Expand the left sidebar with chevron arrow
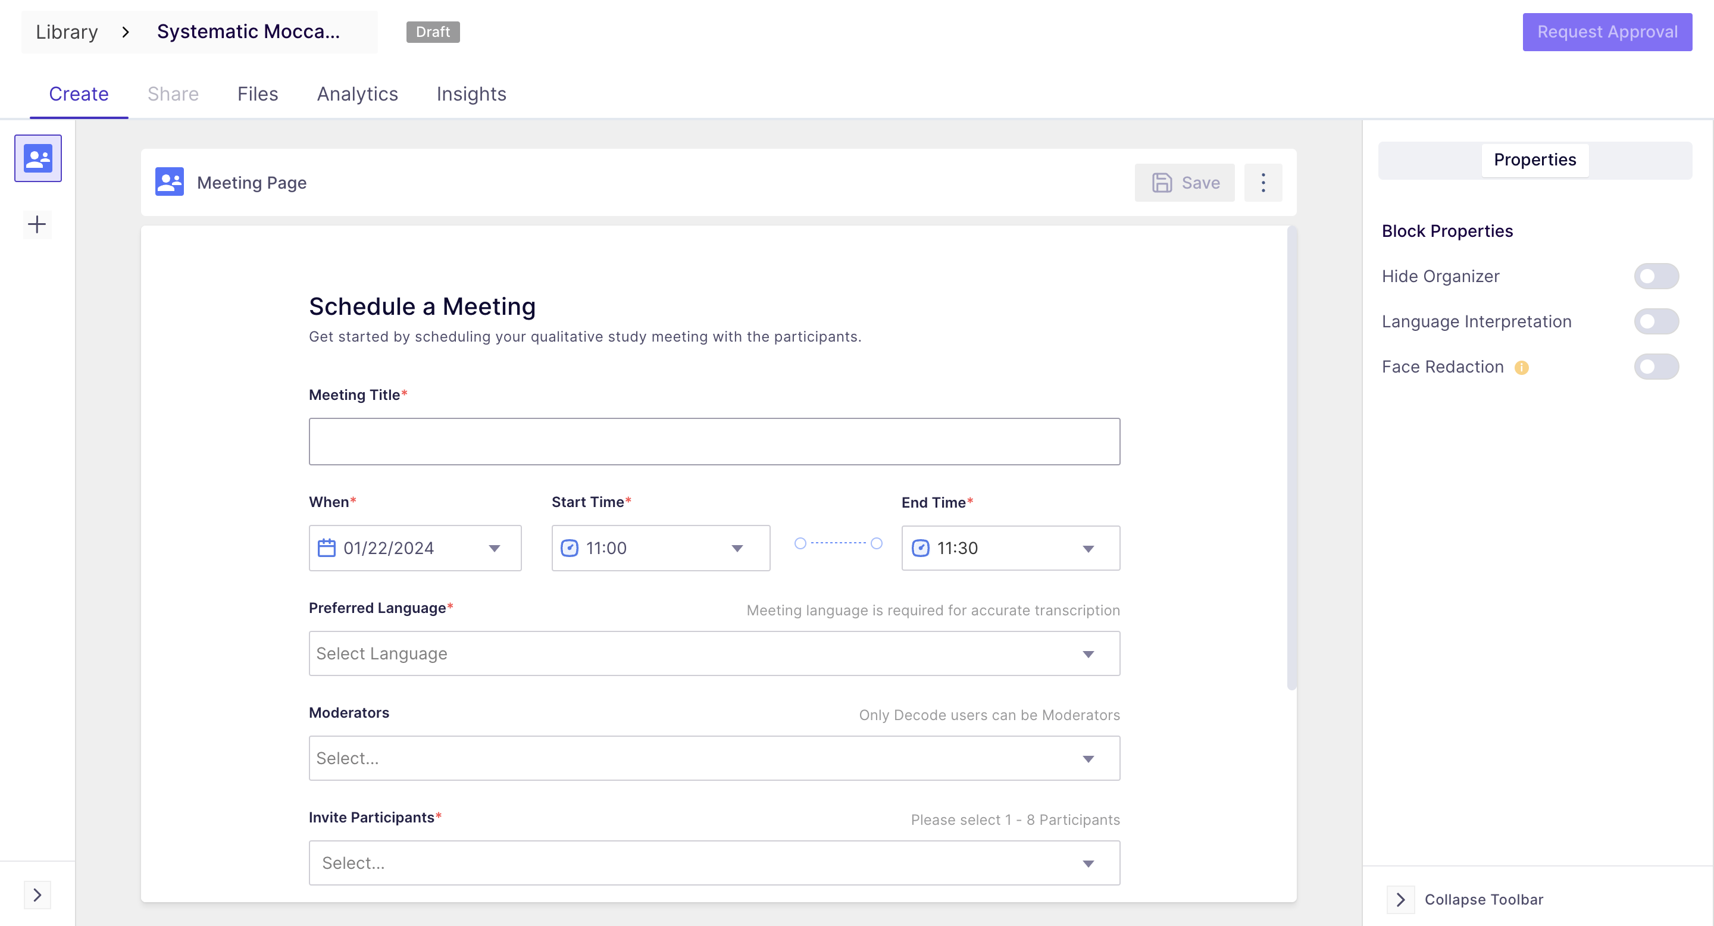 [37, 896]
